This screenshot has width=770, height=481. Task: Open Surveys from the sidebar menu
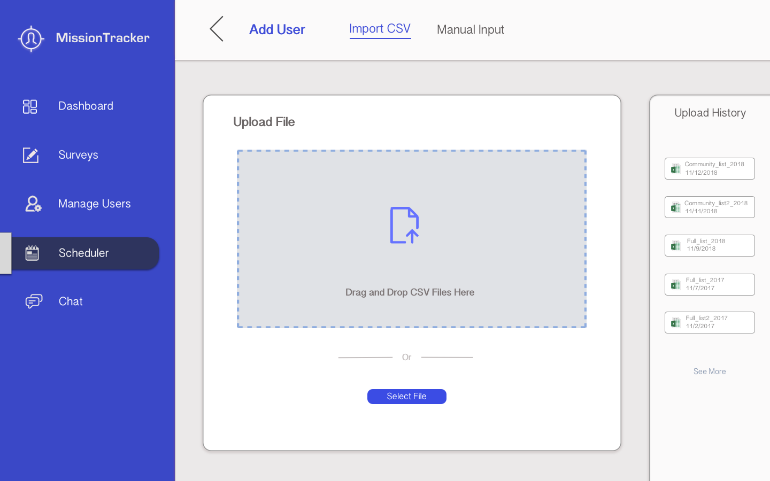(x=78, y=155)
